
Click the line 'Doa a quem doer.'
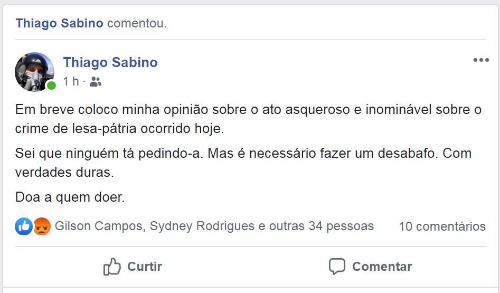pos(70,197)
